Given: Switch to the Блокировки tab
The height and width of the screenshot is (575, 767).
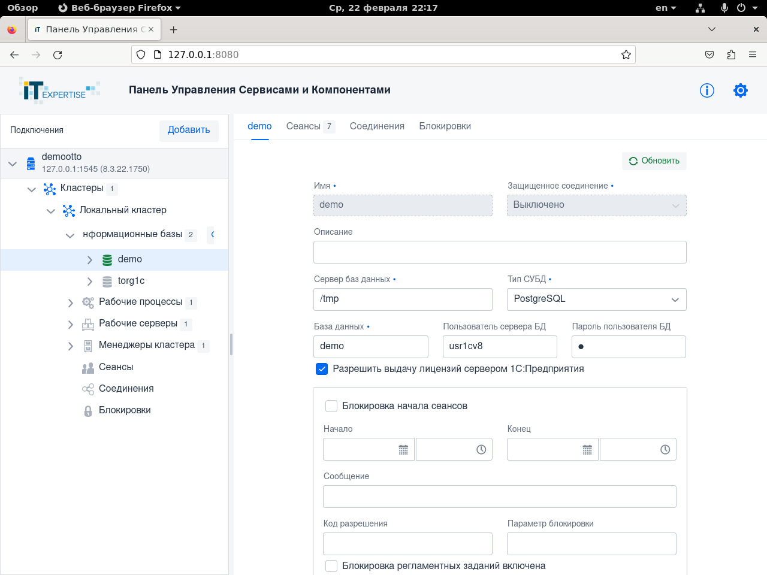Looking at the screenshot, I should (x=445, y=126).
